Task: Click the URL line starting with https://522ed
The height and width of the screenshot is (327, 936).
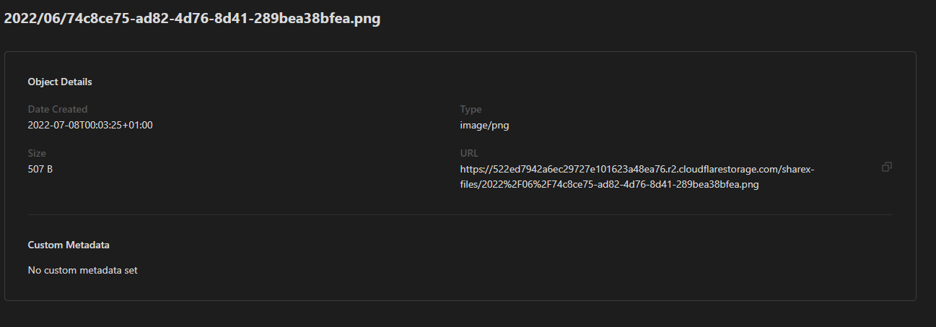Action: [637, 169]
